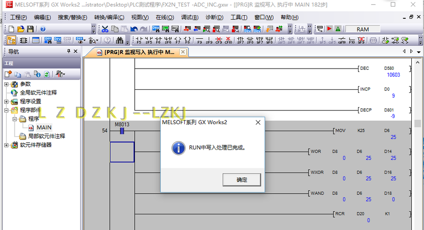This screenshot has width=424, height=230.
Task: Open the project data properties icon in navigation
Action: tap(37, 74)
